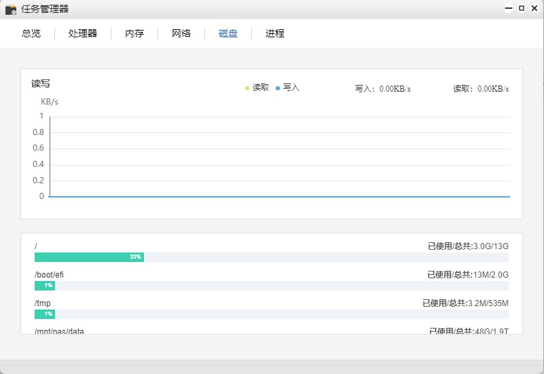Click the 读取 0.00KB/s speed readout
This screenshot has height=374, width=544.
pyautogui.click(x=481, y=89)
